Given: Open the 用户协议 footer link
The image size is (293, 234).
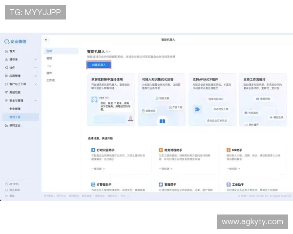Looking at the screenshot, I should [61, 196].
